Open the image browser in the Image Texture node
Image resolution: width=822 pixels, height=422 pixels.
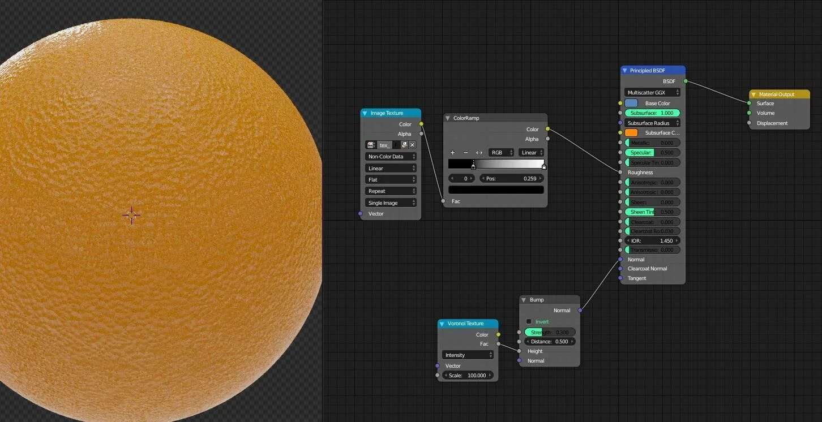pos(371,145)
